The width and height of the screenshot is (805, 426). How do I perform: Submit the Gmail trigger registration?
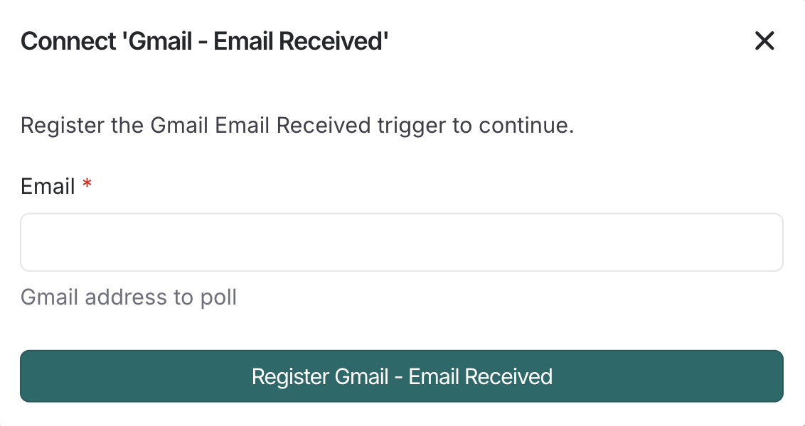(x=402, y=376)
